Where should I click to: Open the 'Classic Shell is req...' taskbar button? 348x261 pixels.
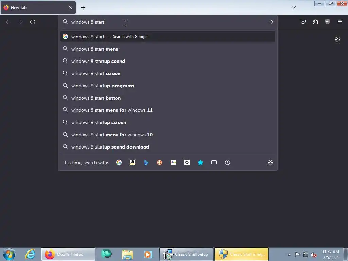(242, 254)
